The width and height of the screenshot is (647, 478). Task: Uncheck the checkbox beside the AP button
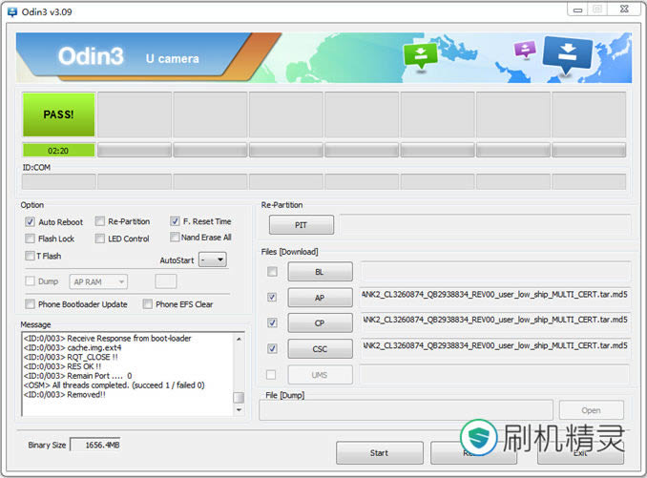pos(273,298)
